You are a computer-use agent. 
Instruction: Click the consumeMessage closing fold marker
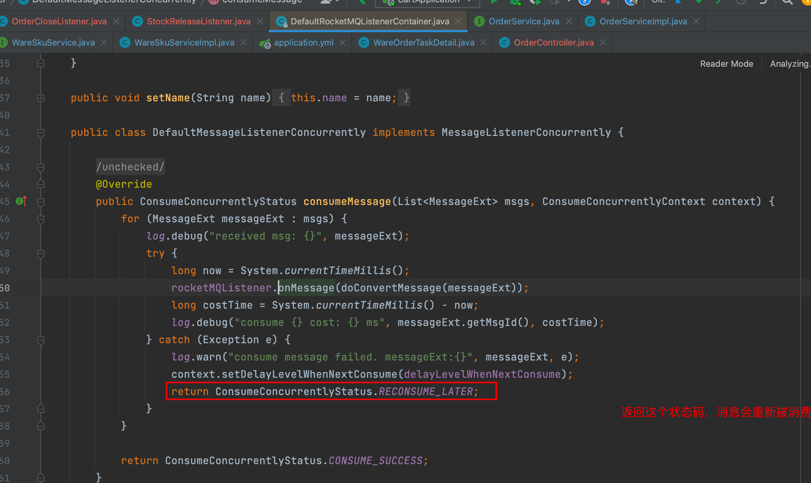[x=41, y=478]
